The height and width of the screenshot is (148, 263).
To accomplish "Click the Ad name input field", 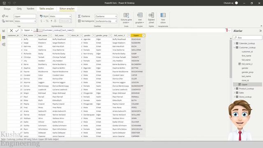I will tap(25, 16).
